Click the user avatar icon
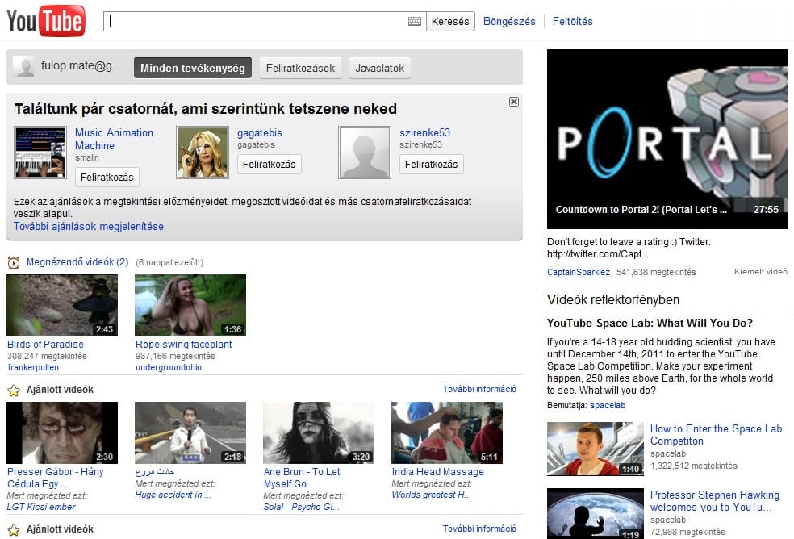The height and width of the screenshot is (539, 794). [23, 66]
